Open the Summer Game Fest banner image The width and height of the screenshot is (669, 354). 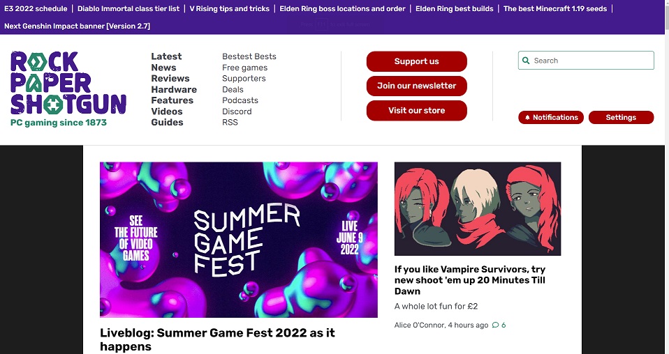(x=238, y=240)
